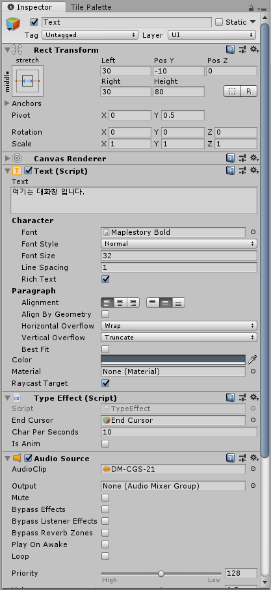Click the Char Per Seconds value field
Viewport: 271px width, 590px height.
(x=179, y=432)
